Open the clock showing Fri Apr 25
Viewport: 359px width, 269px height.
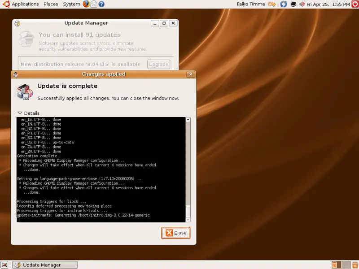pos(328,4)
